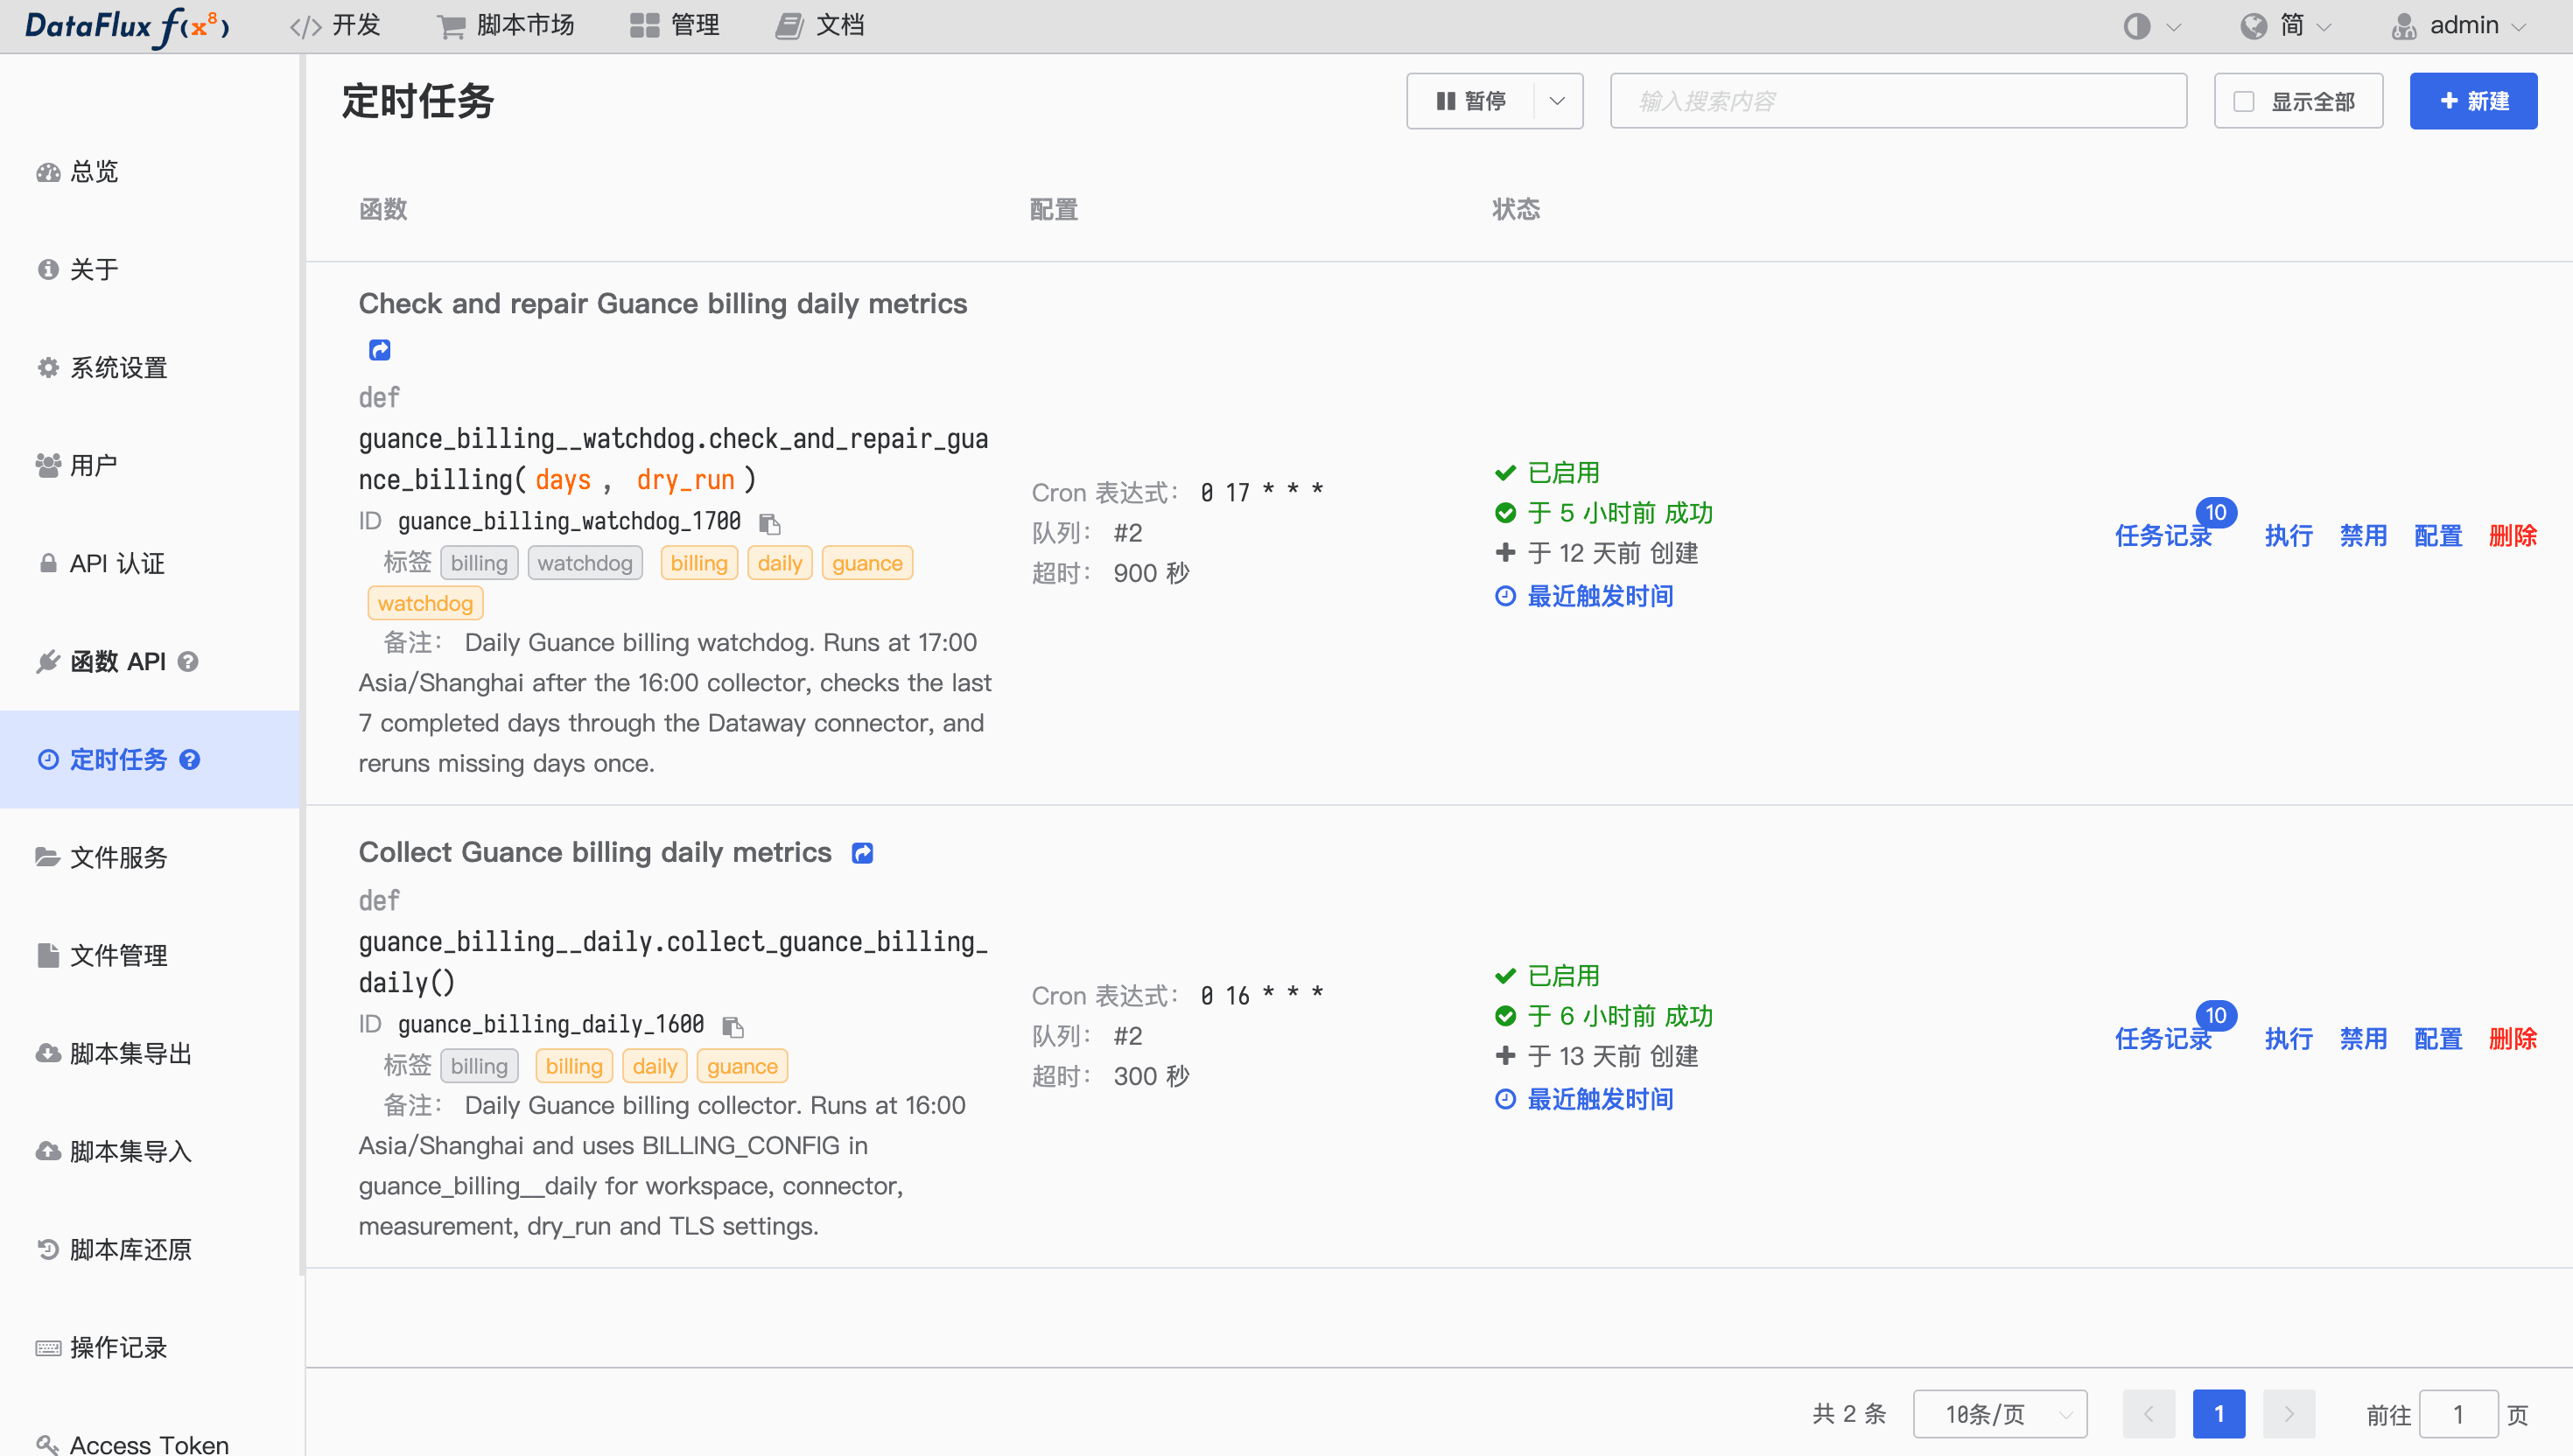This screenshot has width=2573, height=1456.
Task: Click the 总览 dashboard icon
Action: pyautogui.click(x=48, y=172)
